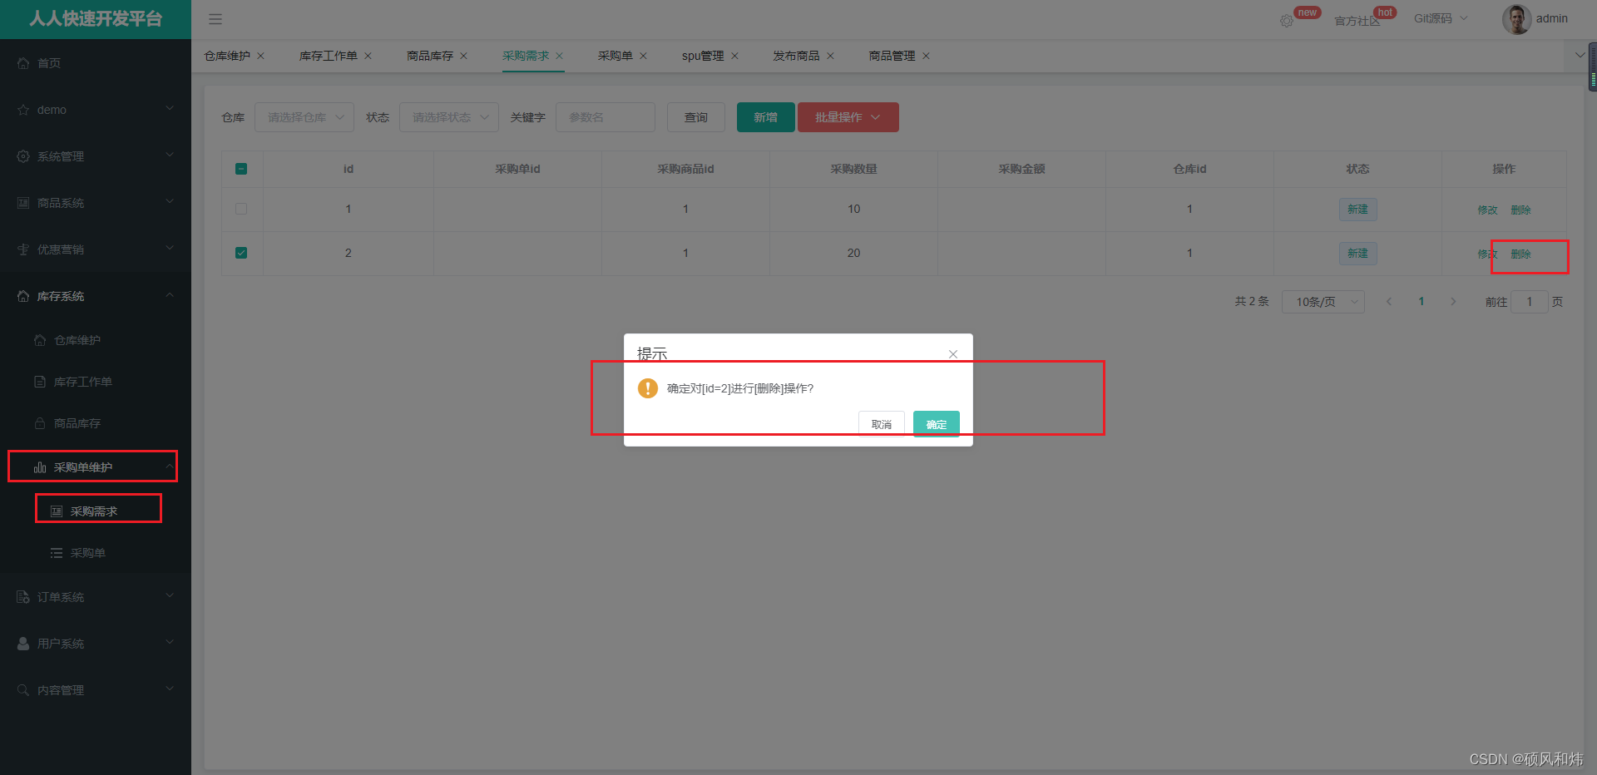Click the 新建 status tag in row 1
The image size is (1597, 775).
click(x=1357, y=210)
